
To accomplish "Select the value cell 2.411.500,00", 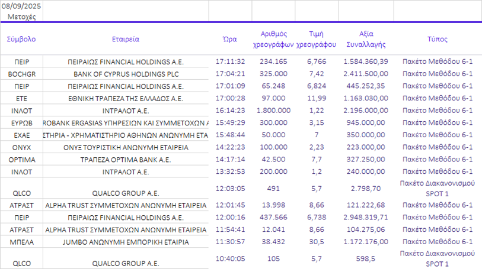I will tap(366, 74).
